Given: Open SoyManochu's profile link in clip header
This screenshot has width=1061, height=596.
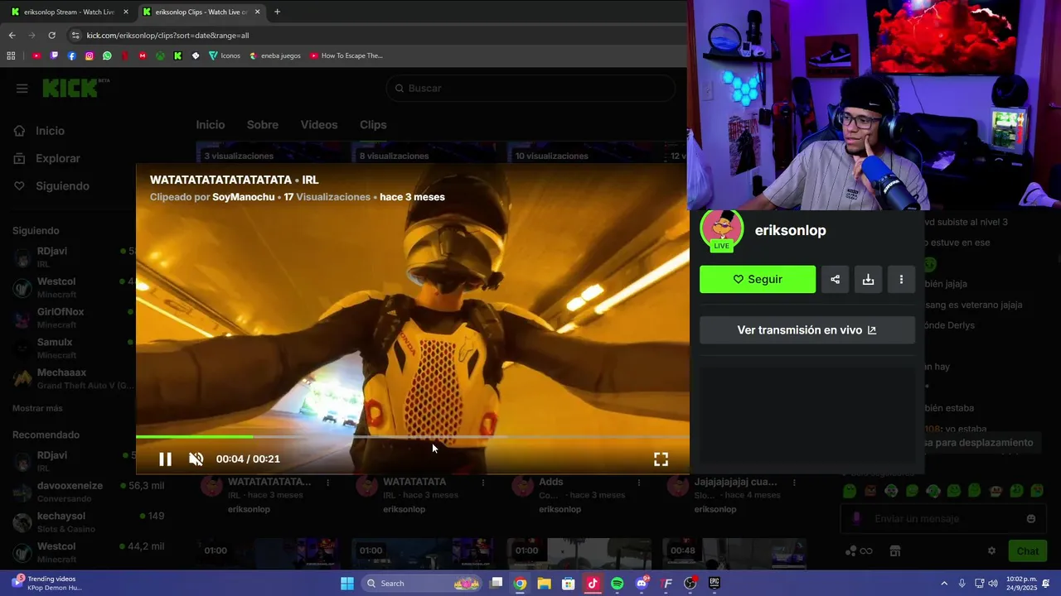Looking at the screenshot, I should click(x=243, y=197).
